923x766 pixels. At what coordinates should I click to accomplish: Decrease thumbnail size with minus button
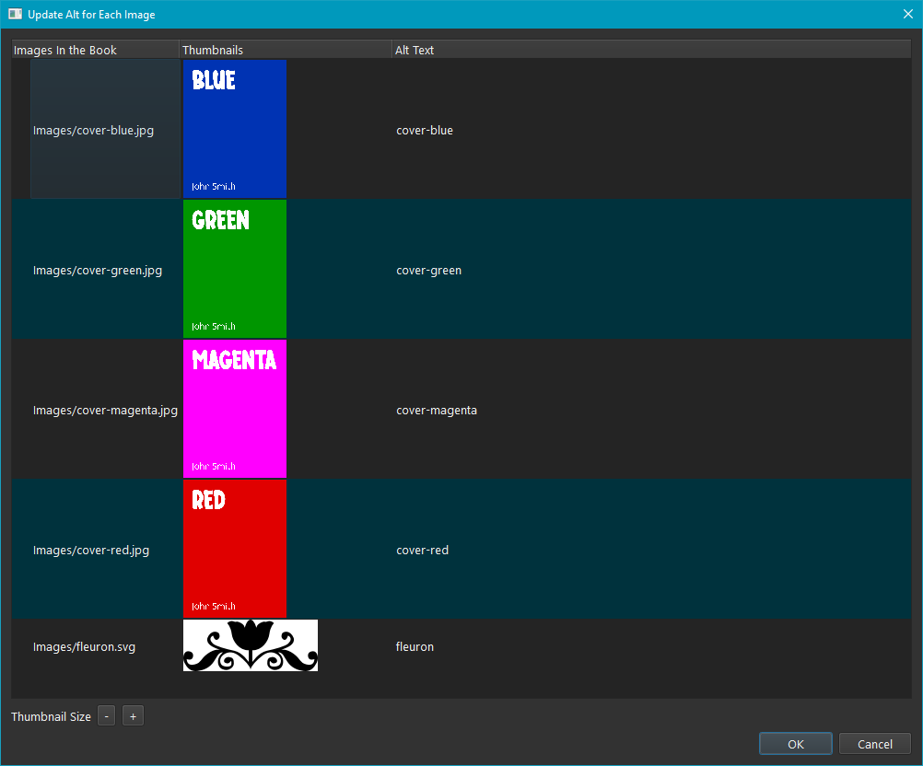(106, 716)
